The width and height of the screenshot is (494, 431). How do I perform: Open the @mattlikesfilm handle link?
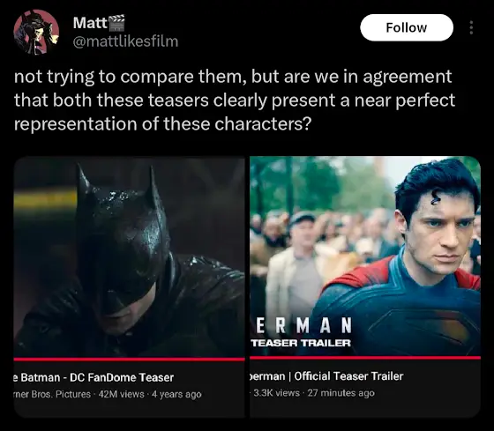click(125, 41)
